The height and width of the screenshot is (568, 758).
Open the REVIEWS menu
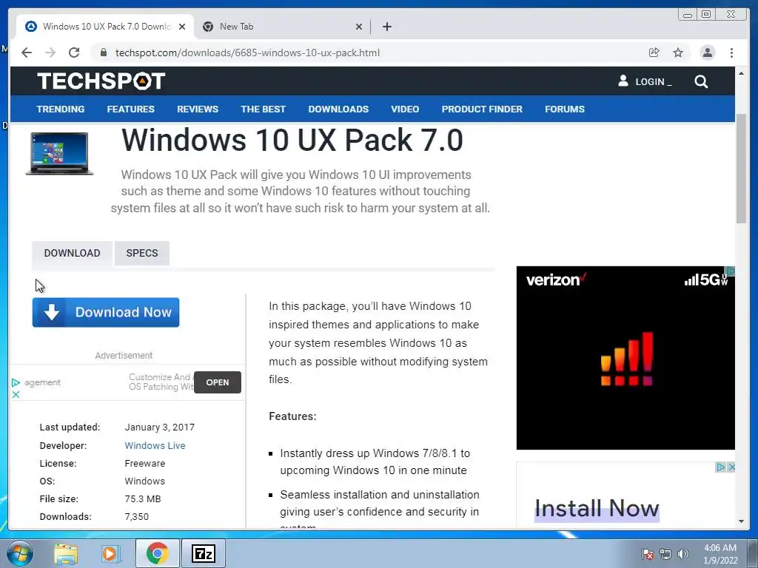(197, 109)
